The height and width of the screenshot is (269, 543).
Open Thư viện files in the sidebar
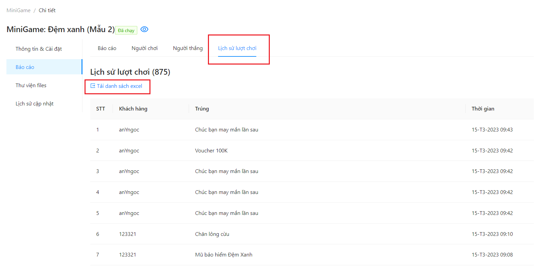click(x=31, y=85)
